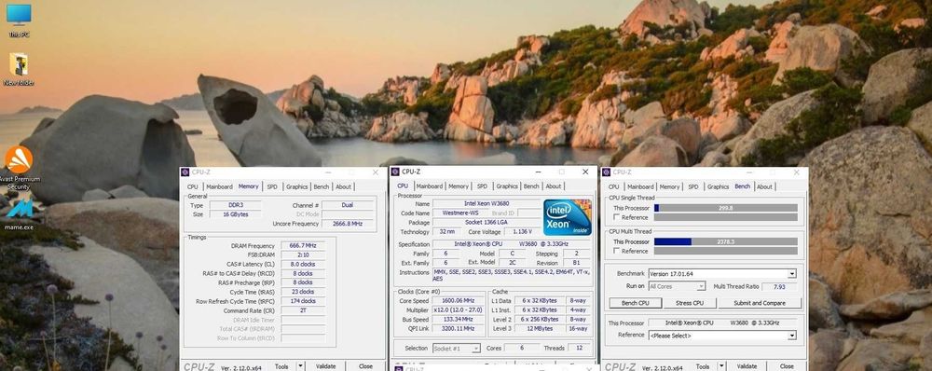
Task: Click the Bus Speed 133.34 MHz value
Action: click(458, 320)
